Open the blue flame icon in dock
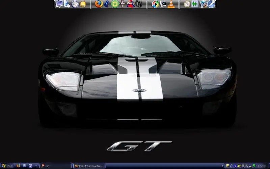This screenshot has height=169, width=270. (x=107, y=4)
